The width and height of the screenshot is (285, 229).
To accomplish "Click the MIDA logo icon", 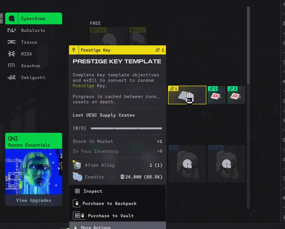I will click(x=11, y=54).
